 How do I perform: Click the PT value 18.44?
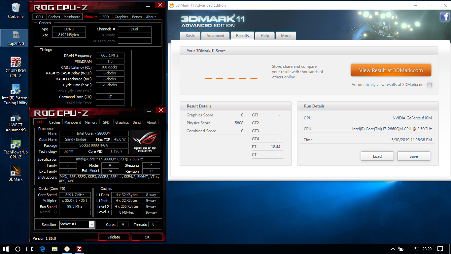[x=275, y=147]
